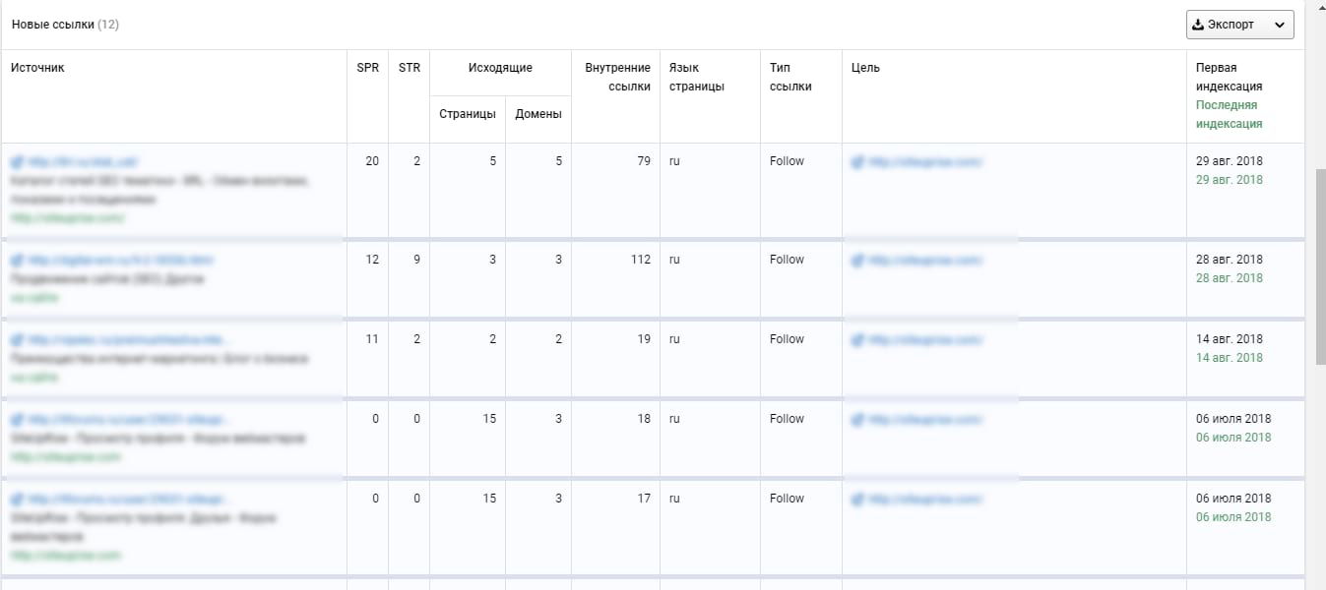
Task: Select SPR value 12 cell
Action: click(x=372, y=260)
